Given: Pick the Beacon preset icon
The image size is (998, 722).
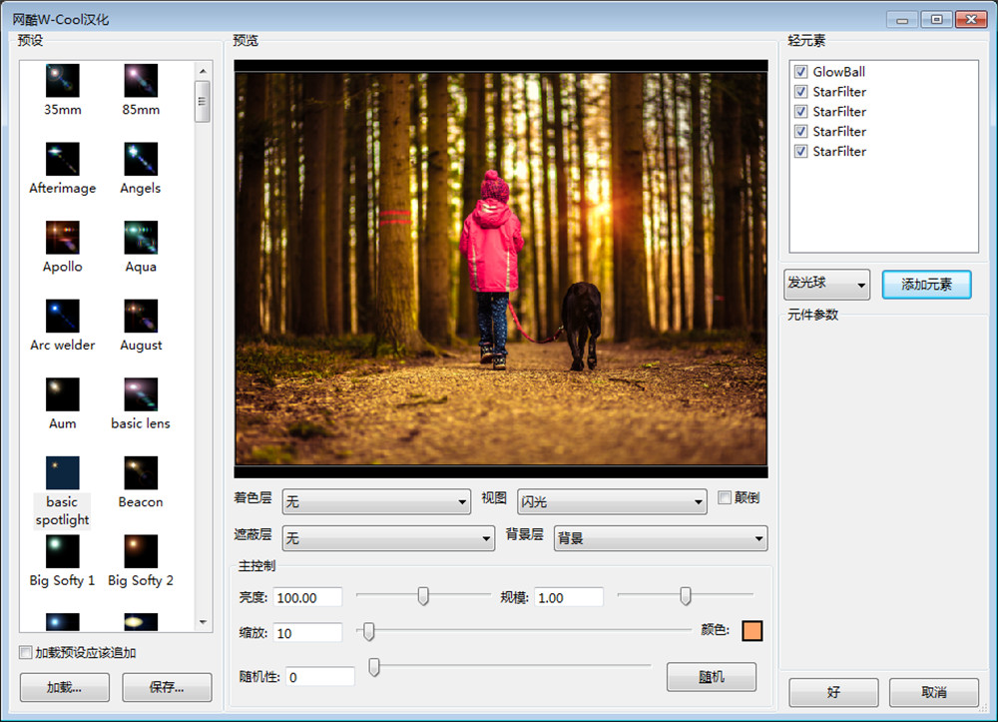Looking at the screenshot, I should 141,473.
